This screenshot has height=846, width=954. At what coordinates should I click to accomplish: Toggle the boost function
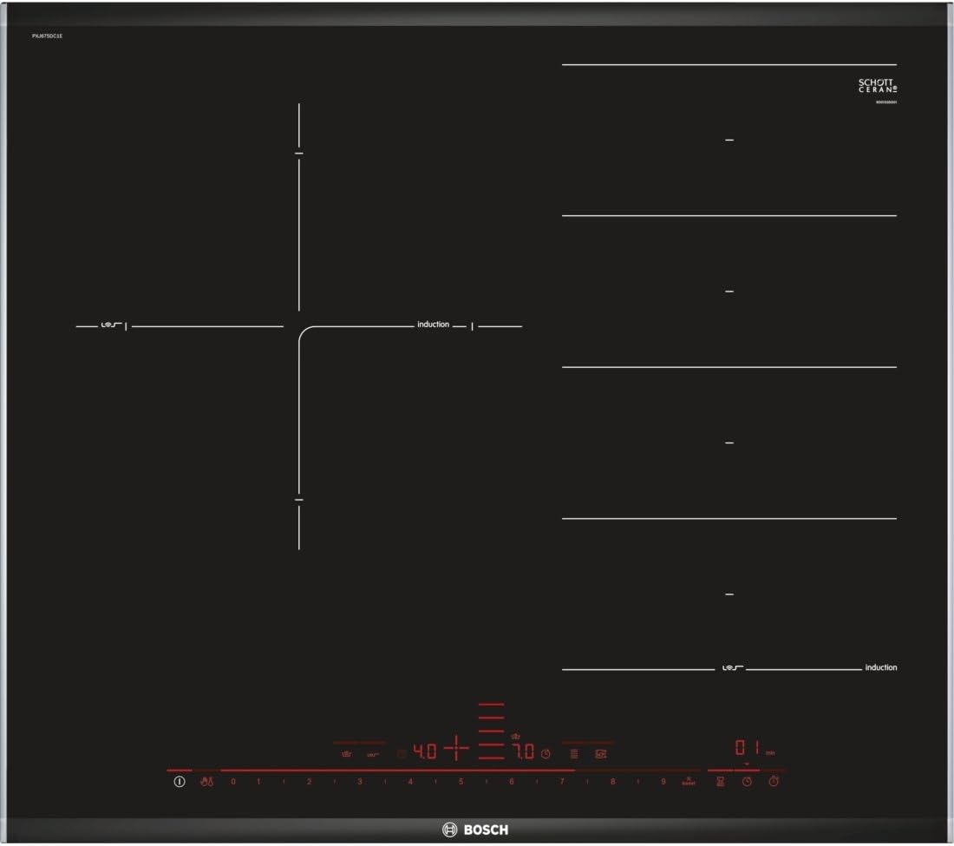click(688, 780)
